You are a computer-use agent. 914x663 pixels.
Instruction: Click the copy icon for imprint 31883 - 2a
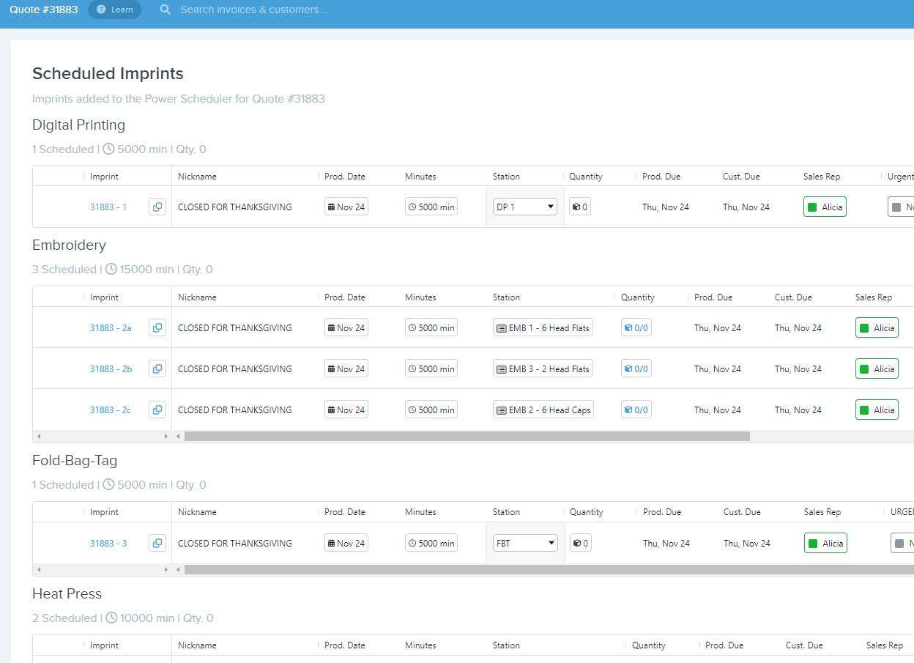coord(157,327)
